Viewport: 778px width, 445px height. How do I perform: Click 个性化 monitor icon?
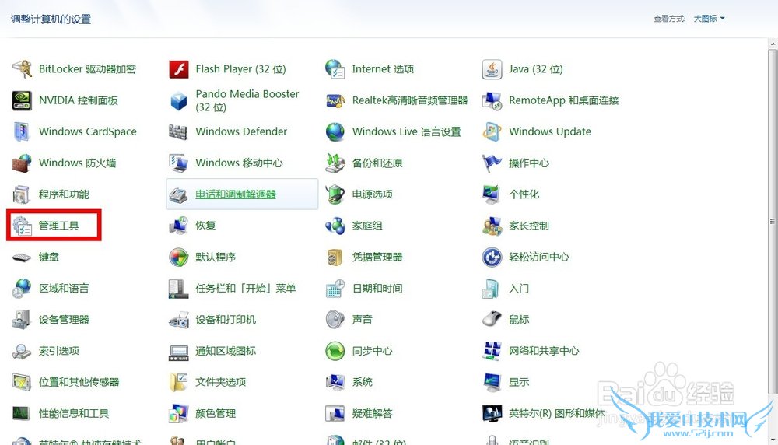492,194
